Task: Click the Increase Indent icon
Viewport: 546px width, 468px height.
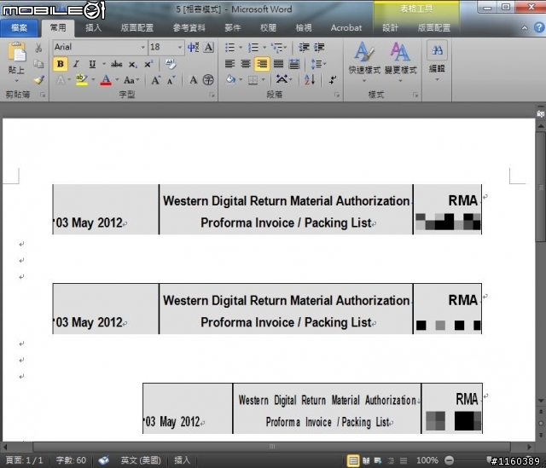Action: click(x=319, y=48)
